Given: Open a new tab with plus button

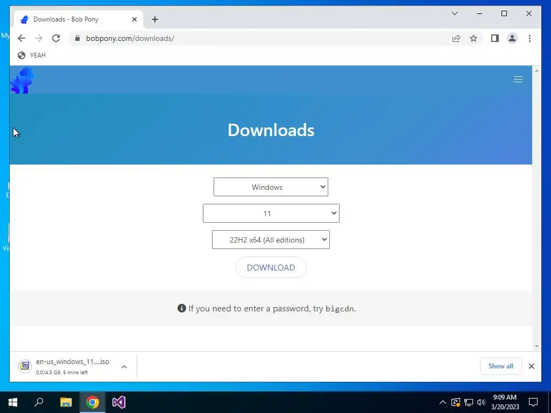Looking at the screenshot, I should click(x=155, y=19).
